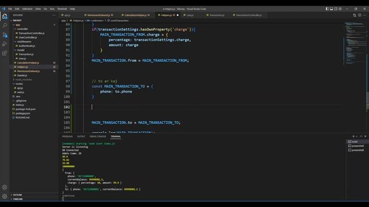
Task: Switch to the CalculationHelper.js tab
Action: coord(137,15)
